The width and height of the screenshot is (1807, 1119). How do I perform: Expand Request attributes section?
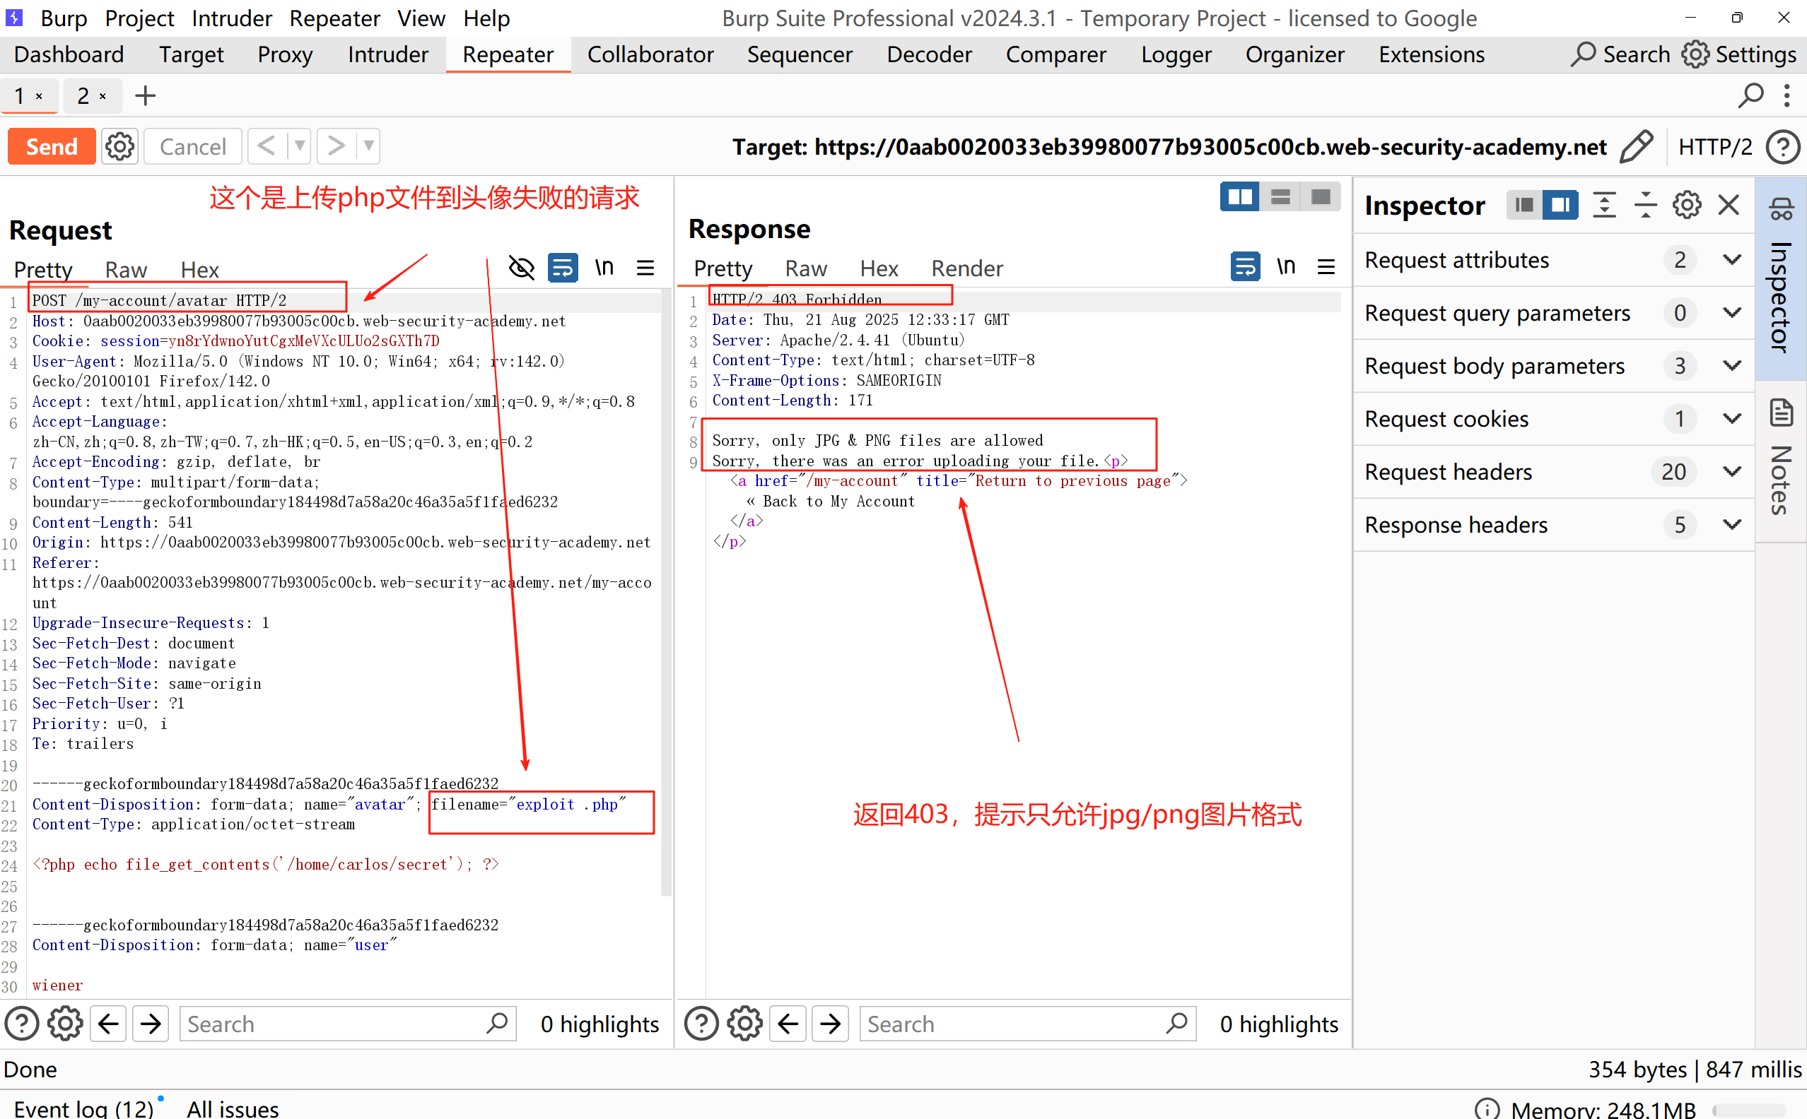point(1731,260)
